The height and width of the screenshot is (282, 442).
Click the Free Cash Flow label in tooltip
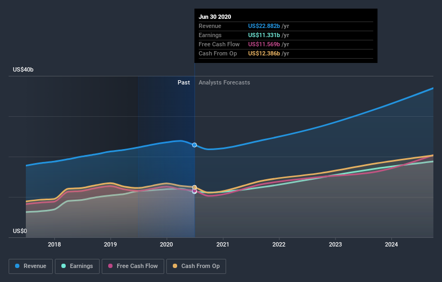coord(219,44)
